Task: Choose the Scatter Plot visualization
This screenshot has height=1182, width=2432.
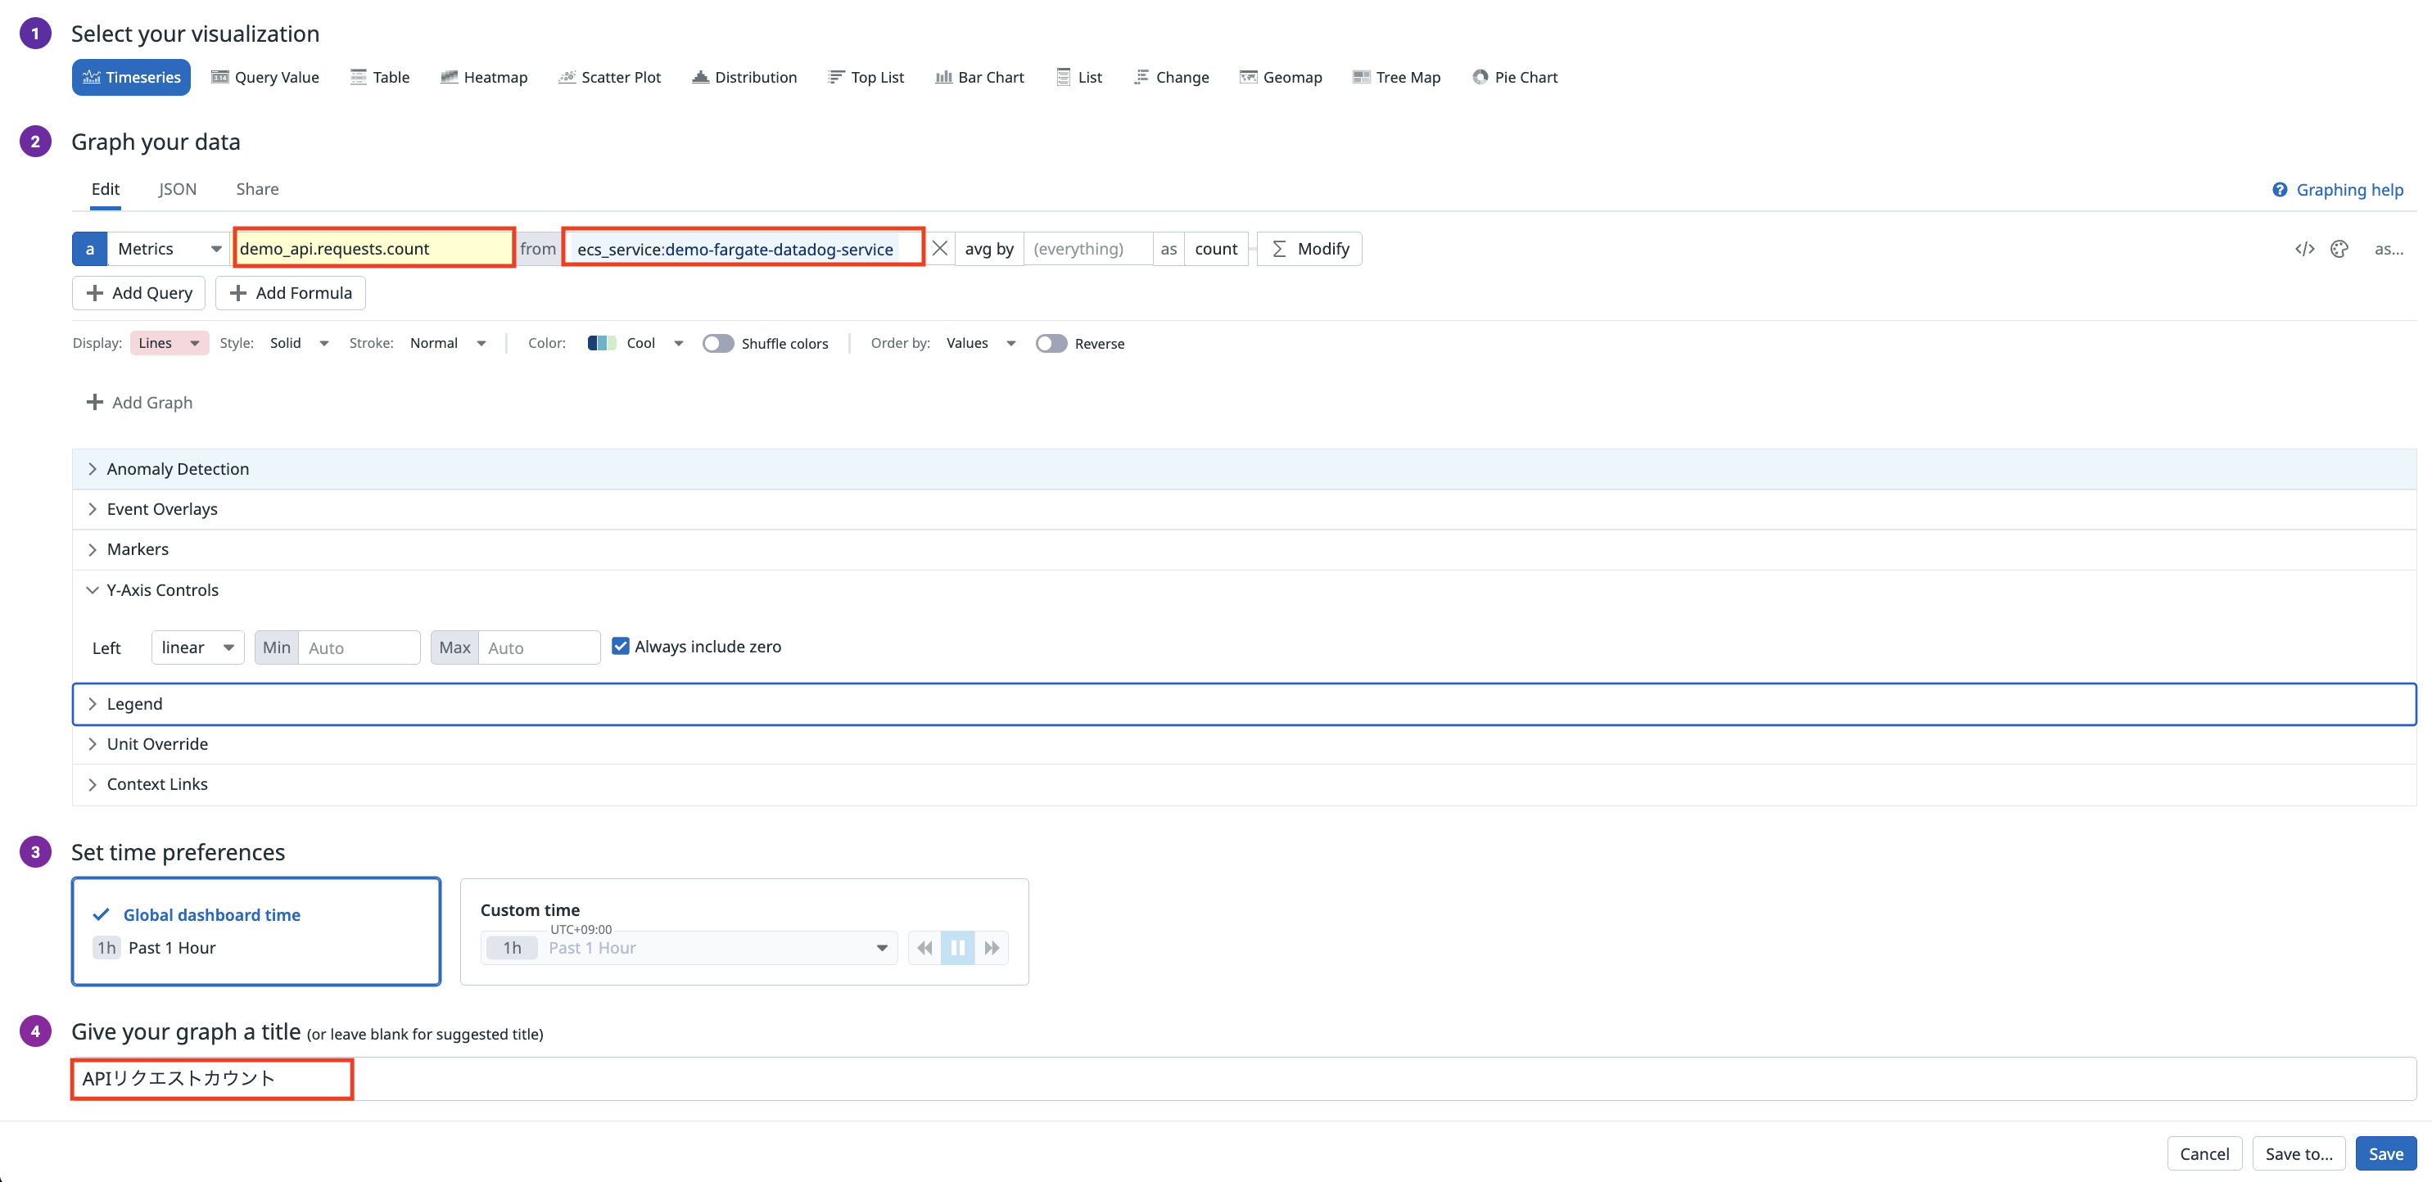Action: pos(609,78)
